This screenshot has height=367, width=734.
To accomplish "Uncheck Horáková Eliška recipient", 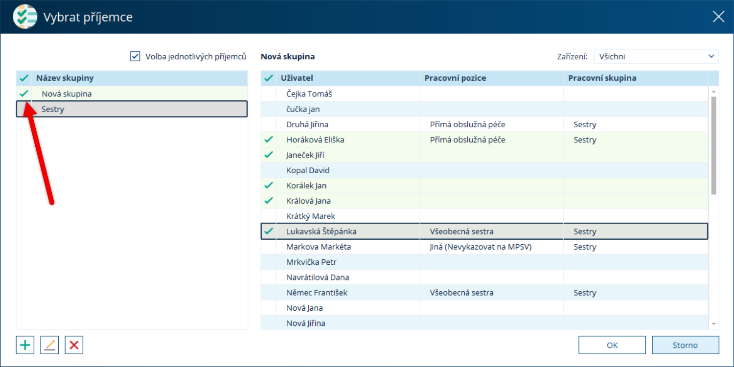I will click(x=269, y=139).
